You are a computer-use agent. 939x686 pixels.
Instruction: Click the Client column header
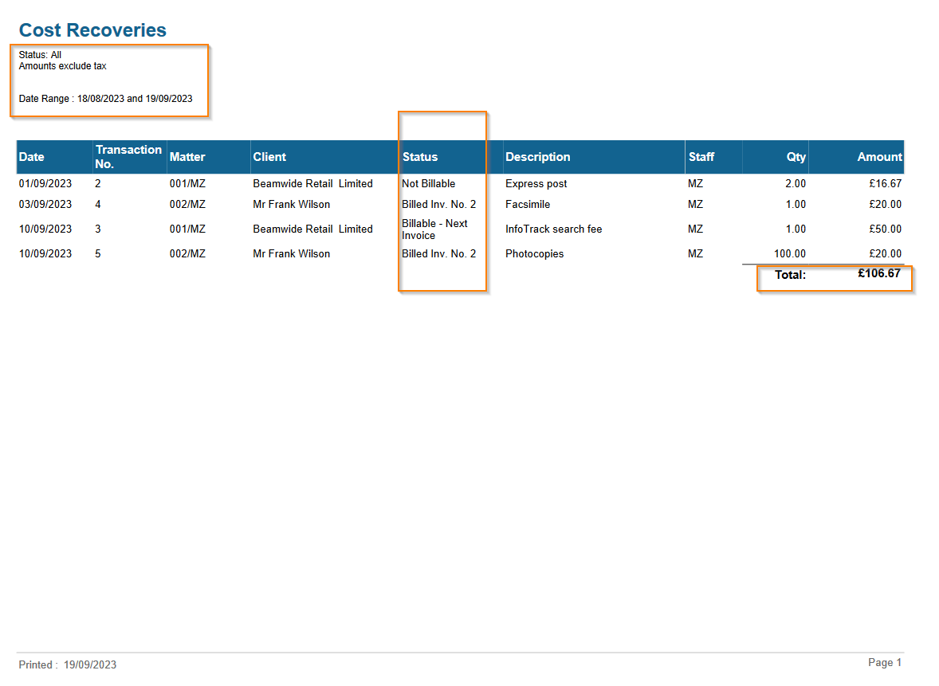tap(269, 157)
